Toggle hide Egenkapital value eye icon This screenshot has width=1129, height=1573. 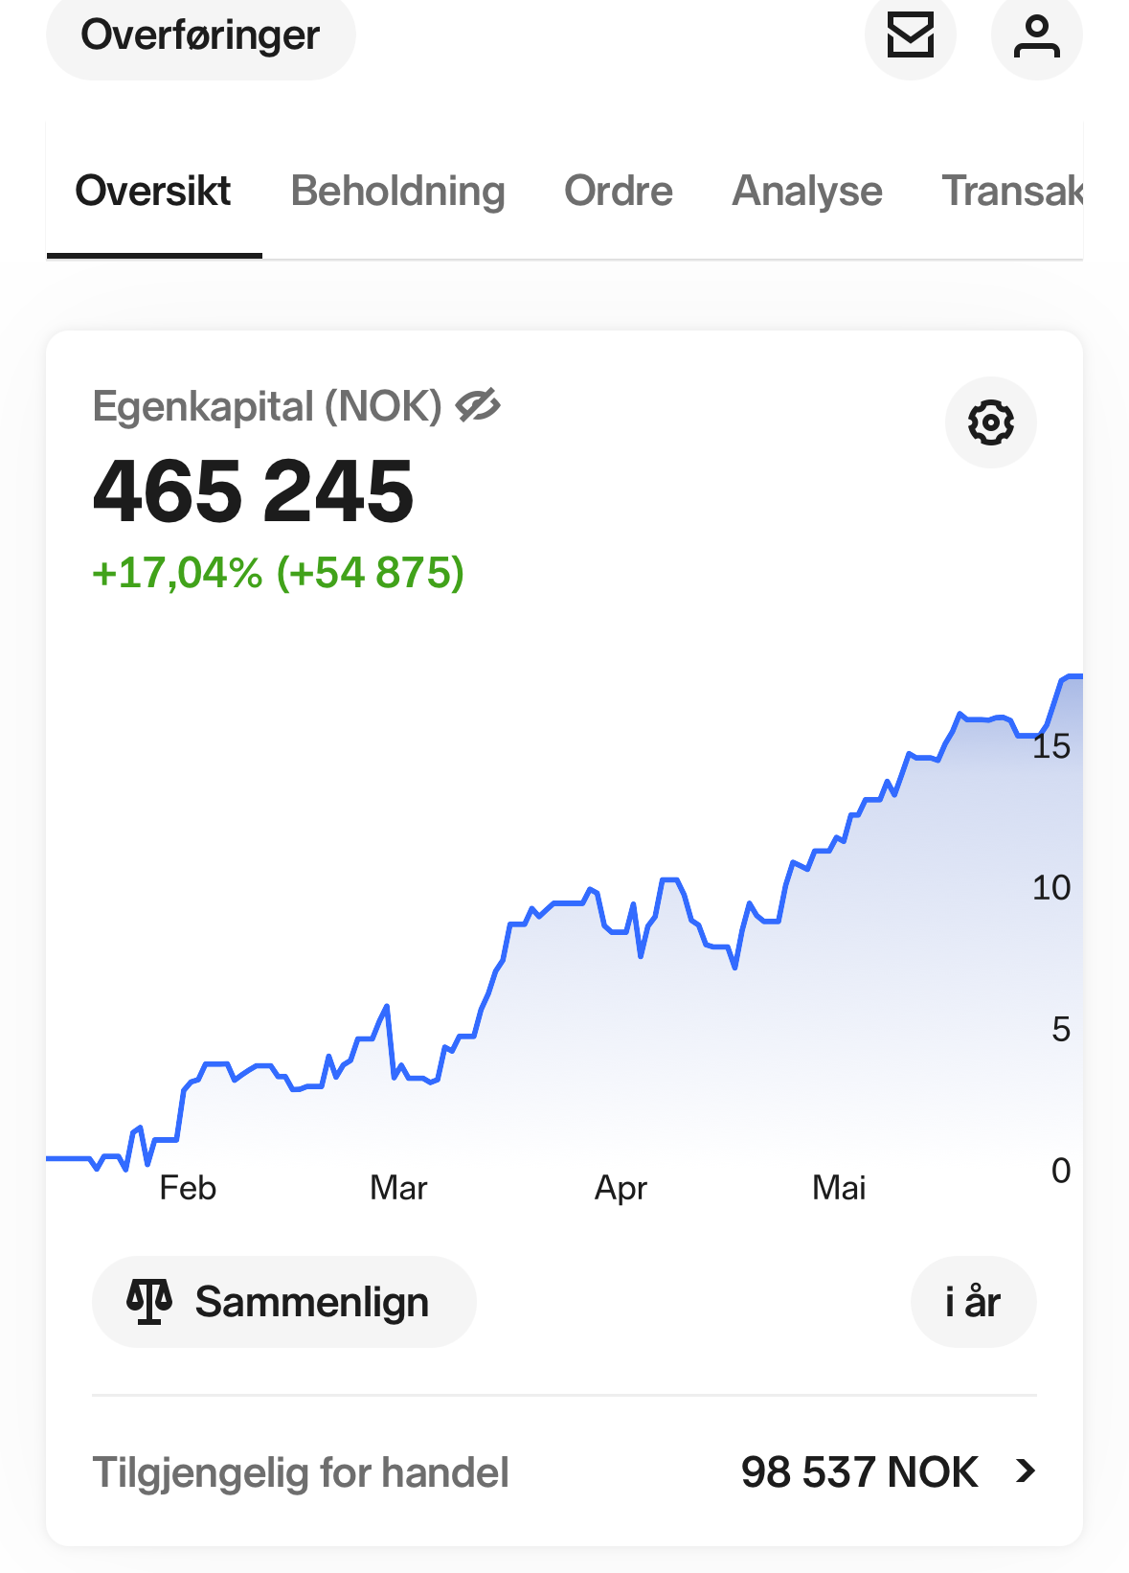click(478, 406)
